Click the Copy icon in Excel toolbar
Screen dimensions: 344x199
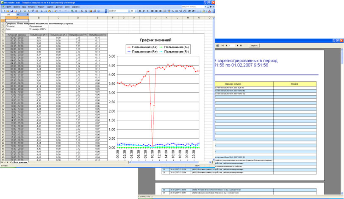45,11
